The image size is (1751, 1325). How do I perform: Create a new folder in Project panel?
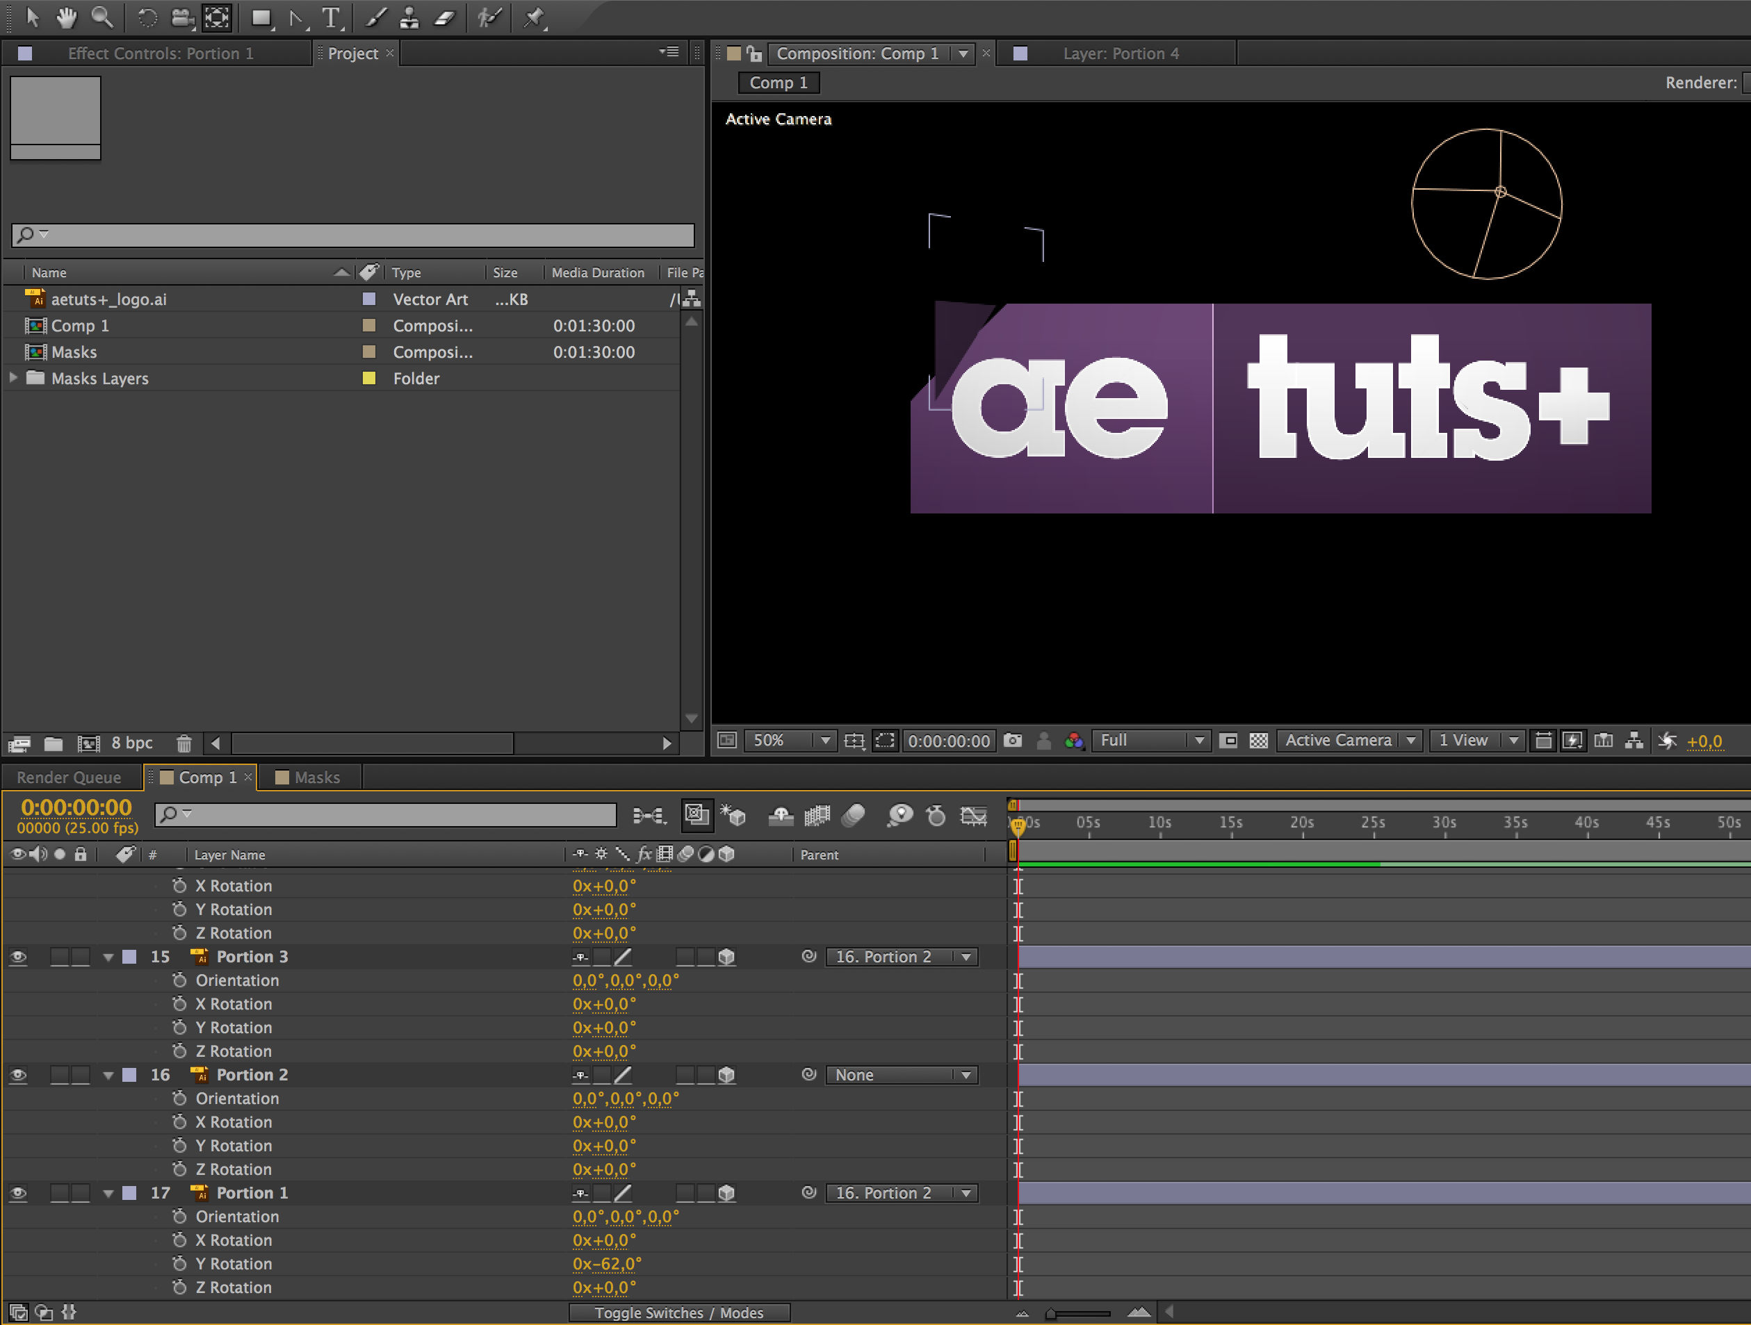tap(53, 743)
